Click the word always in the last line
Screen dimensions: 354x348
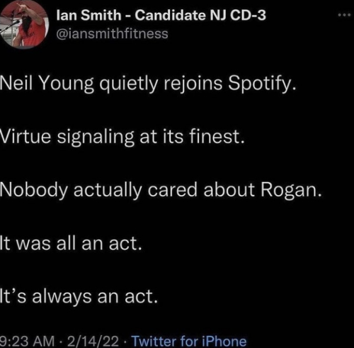62,297
